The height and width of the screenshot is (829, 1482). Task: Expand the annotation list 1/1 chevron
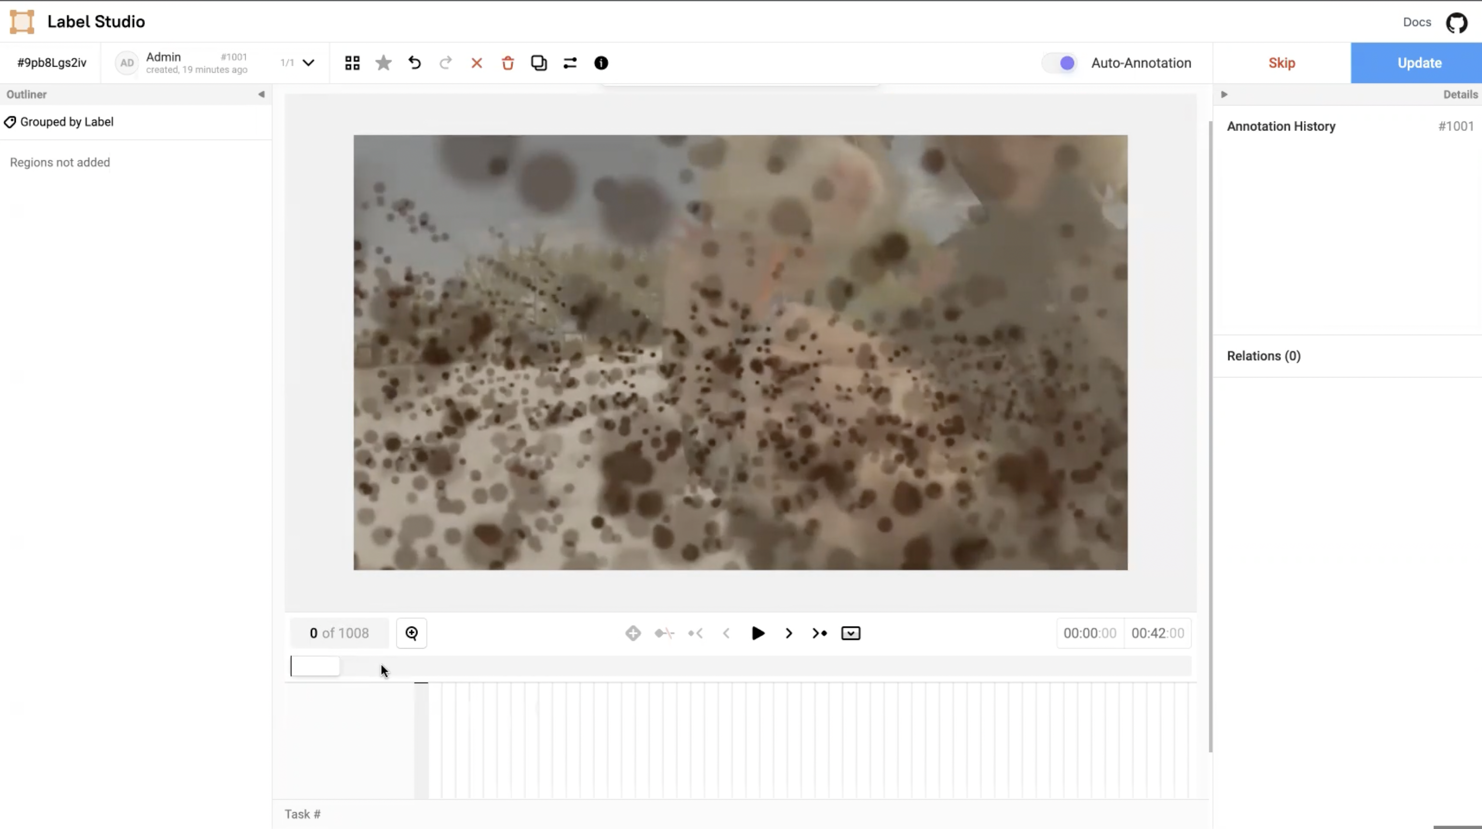pos(309,63)
